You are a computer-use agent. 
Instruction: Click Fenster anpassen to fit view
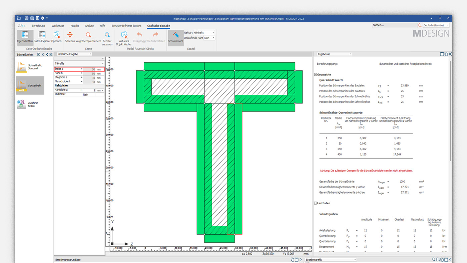point(107,38)
